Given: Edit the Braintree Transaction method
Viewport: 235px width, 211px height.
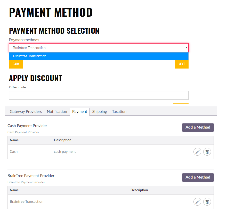Looking at the screenshot, I should tap(197, 202).
